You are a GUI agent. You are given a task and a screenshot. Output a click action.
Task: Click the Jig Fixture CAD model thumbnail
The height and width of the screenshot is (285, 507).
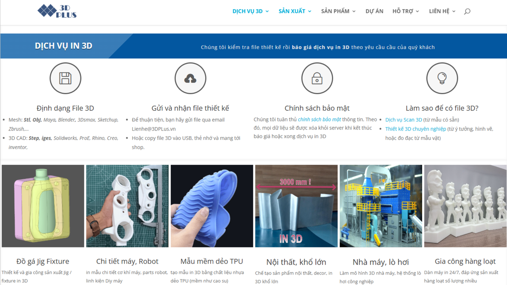pos(42,206)
